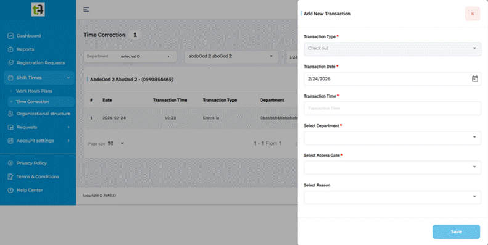
Task: Click the Privacy Policy icon
Action: (x=10, y=163)
